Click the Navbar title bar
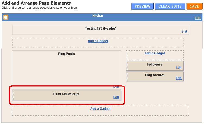The image size is (205, 124). (98, 16)
